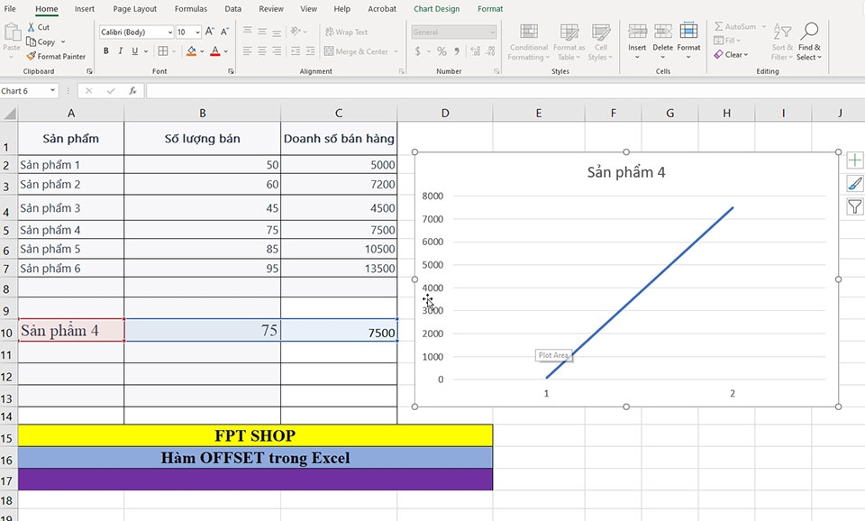This screenshot has height=521, width=865.
Task: Click the Paste clipboard icon
Action: (x=11, y=32)
